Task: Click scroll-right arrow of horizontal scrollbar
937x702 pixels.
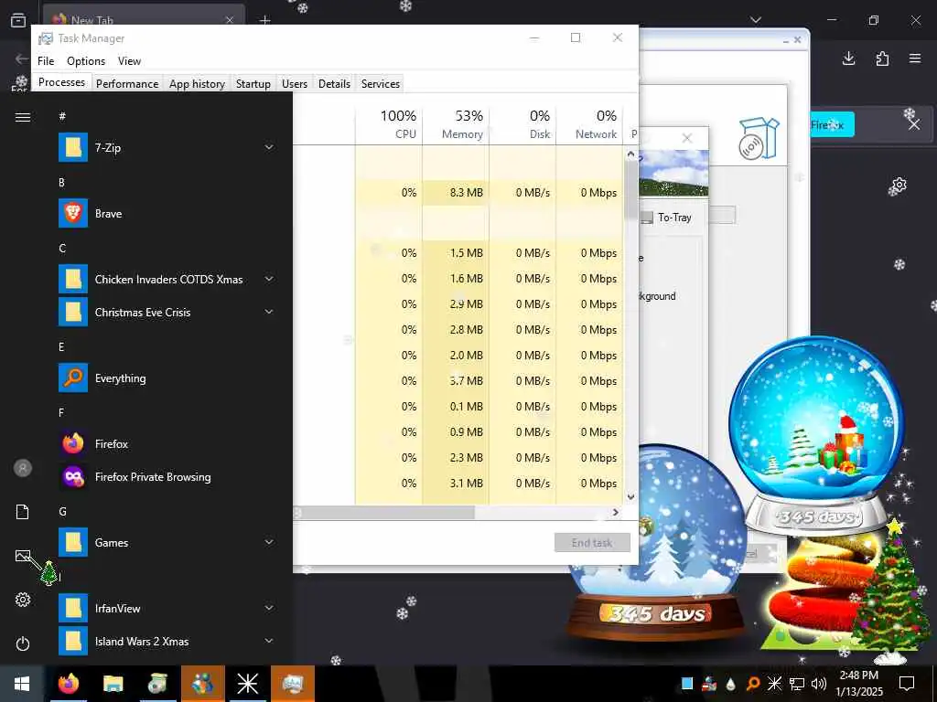Action: click(x=616, y=512)
